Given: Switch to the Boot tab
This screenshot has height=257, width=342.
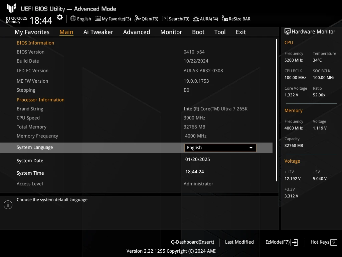Looking at the screenshot, I should click(x=198, y=32).
